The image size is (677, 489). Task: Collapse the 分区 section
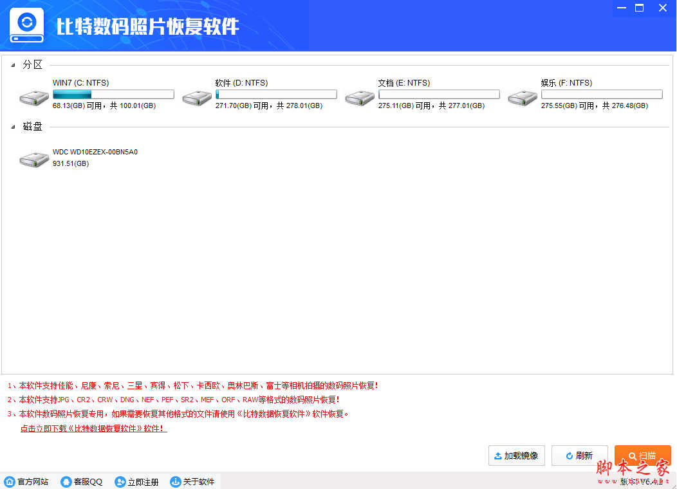tap(14, 64)
